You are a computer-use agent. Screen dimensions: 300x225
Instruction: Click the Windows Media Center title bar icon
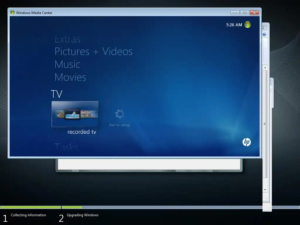pos(12,13)
